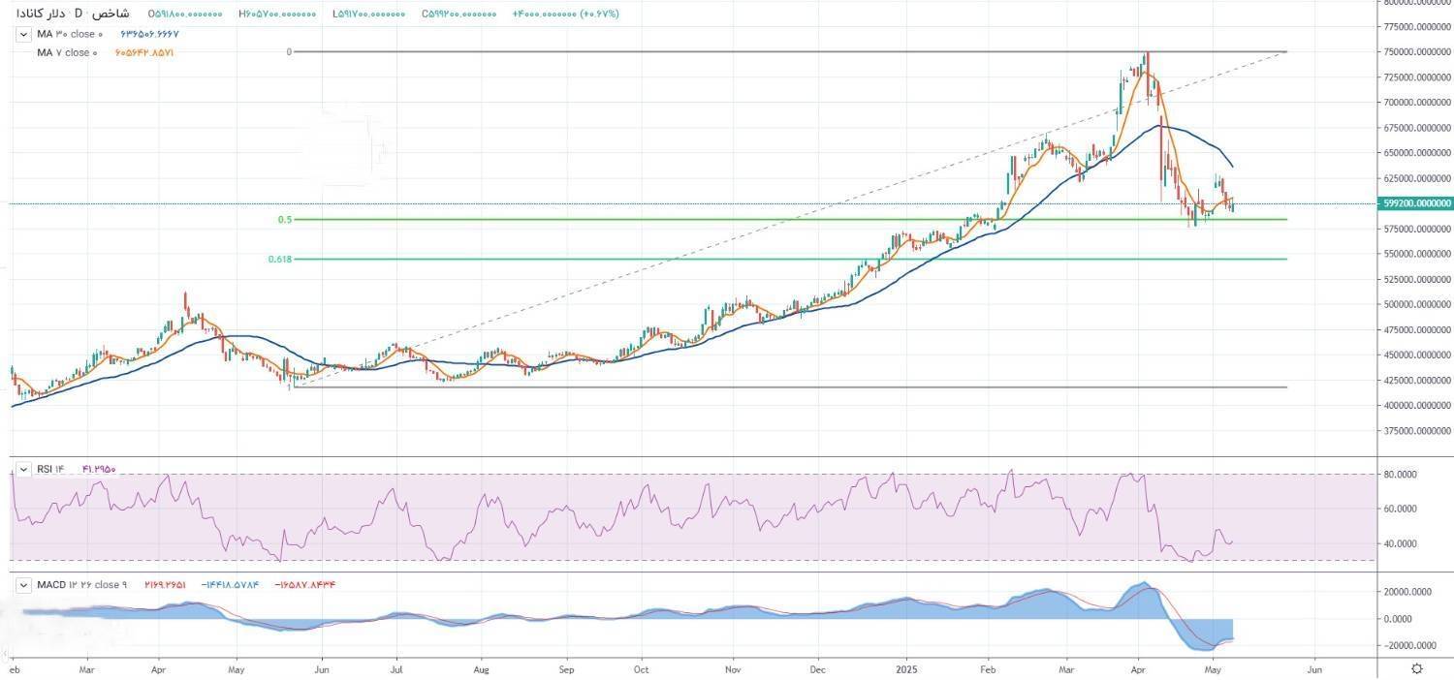Click the D interval in chart title

[x=79, y=15]
